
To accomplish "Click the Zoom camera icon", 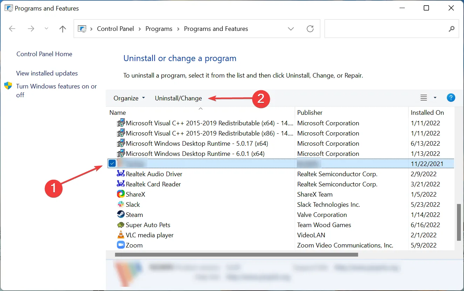I will 121,245.
